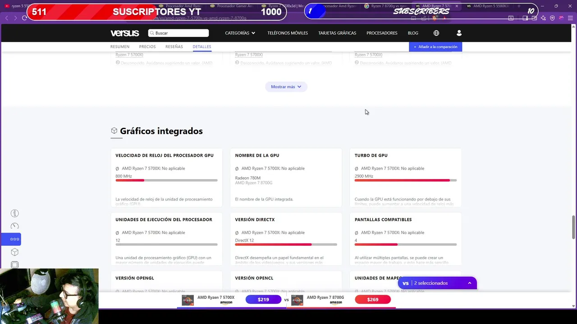This screenshot has width=577, height=324.
Task: Click the AMD Ryzen 7 5700X thumbnail
Action: [x=188, y=300]
